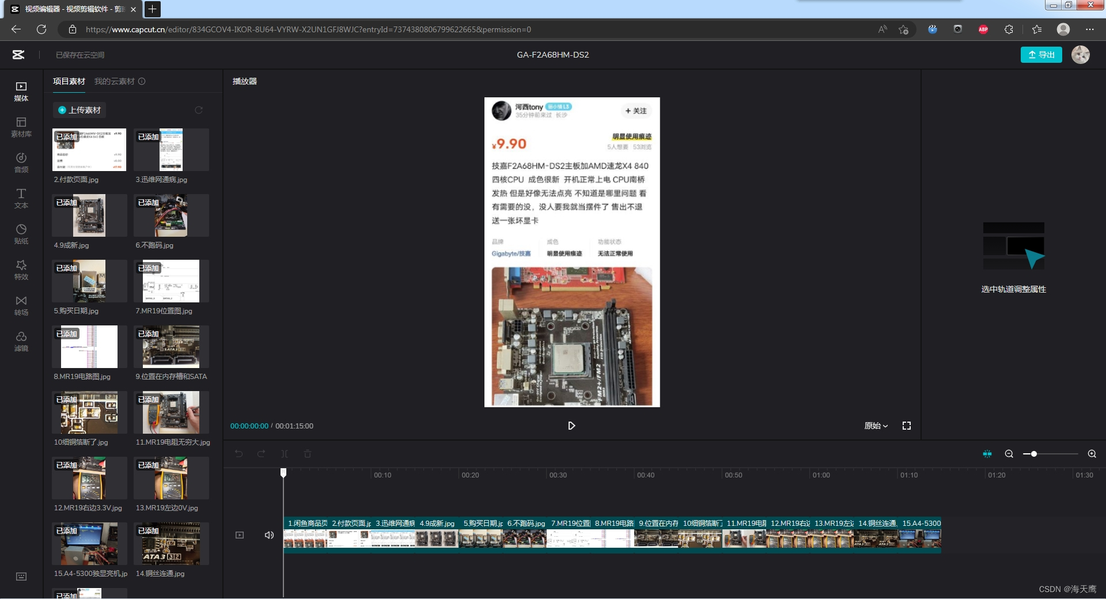Zoom in the timeline with plus icon
This screenshot has height=599, width=1106.
coord(1092,454)
